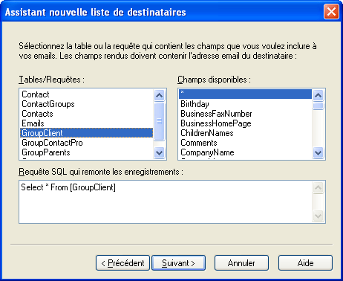The image size is (343, 281).
Task: Select the CompanyName field
Action: pyautogui.click(x=245, y=152)
